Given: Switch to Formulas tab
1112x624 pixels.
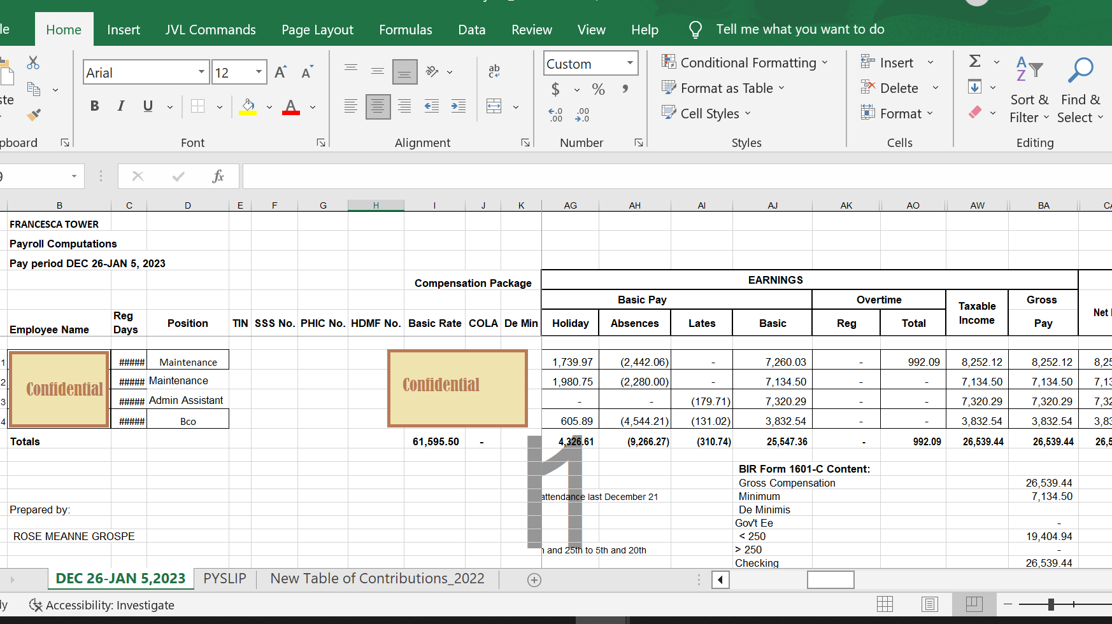Looking at the screenshot, I should (406, 29).
